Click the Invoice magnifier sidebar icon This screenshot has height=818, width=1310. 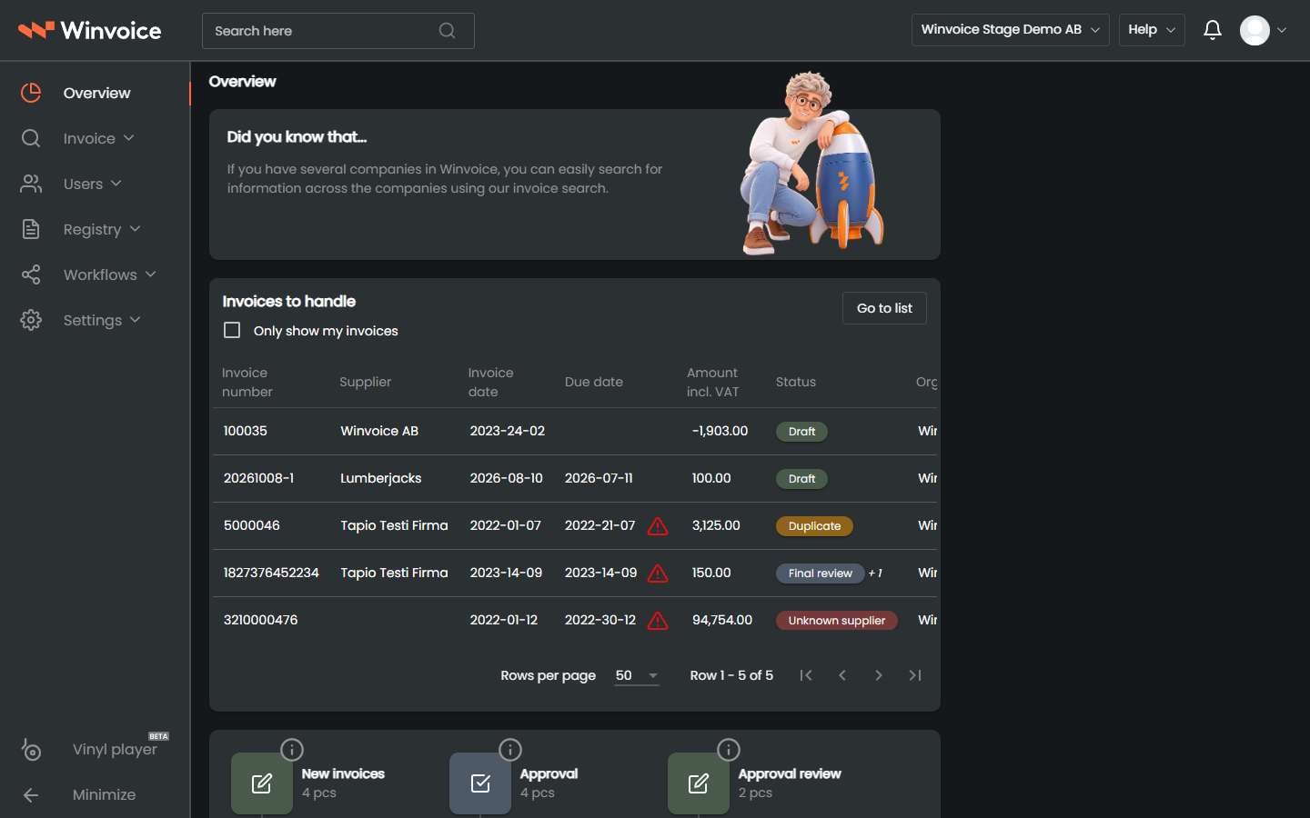[x=31, y=138]
